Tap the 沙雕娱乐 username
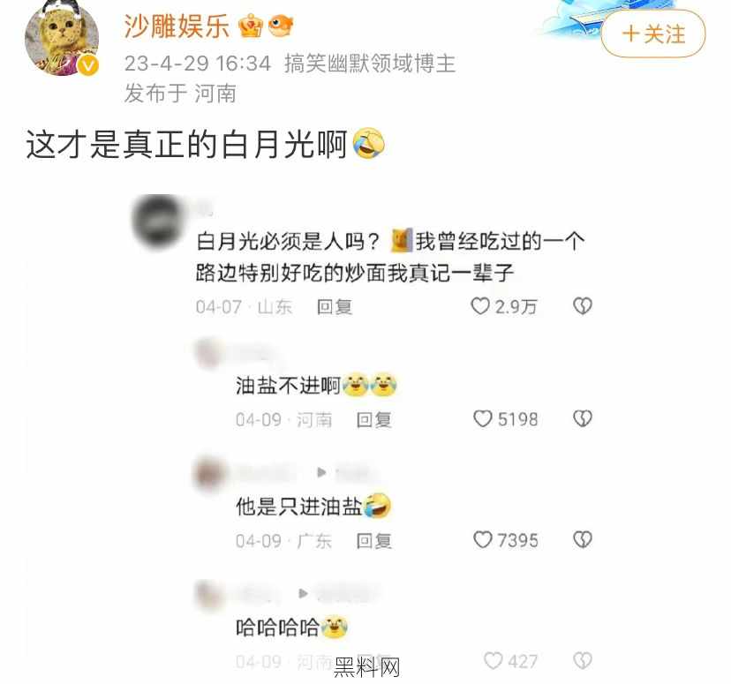Image resolution: width=731 pixels, height=684 pixels. (177, 26)
